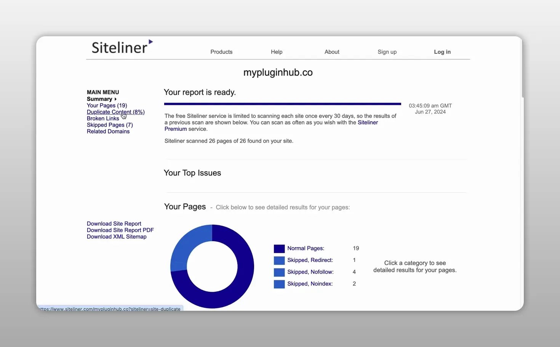
Task: Download the XML Sitemap
Action: coord(117,237)
